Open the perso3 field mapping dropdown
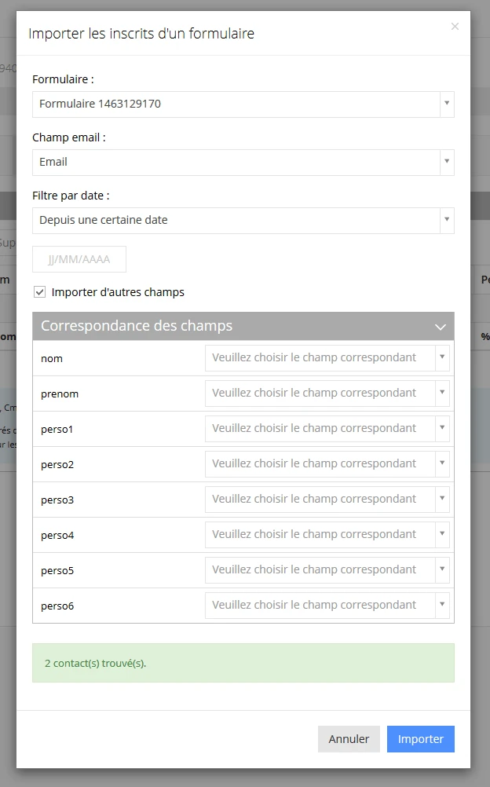Viewport: 490px width, 787px height. [327, 499]
